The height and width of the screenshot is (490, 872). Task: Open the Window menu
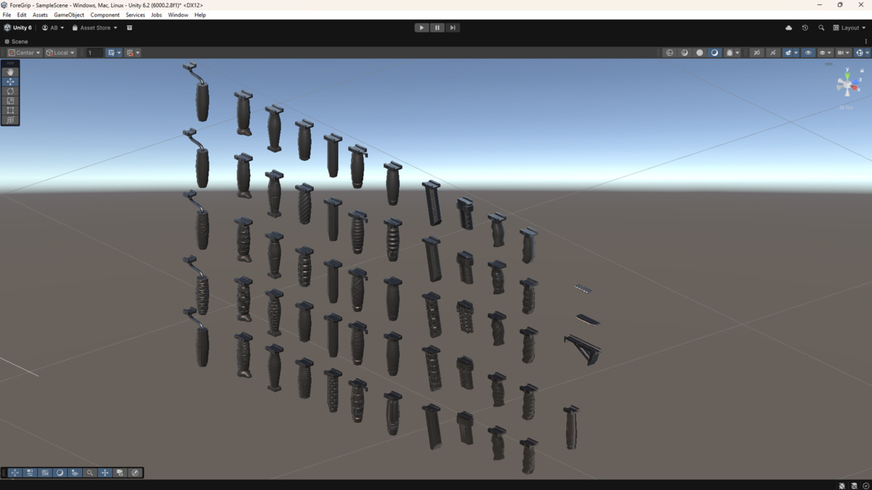pos(178,15)
